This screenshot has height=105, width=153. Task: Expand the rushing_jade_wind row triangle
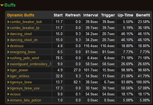8,58
